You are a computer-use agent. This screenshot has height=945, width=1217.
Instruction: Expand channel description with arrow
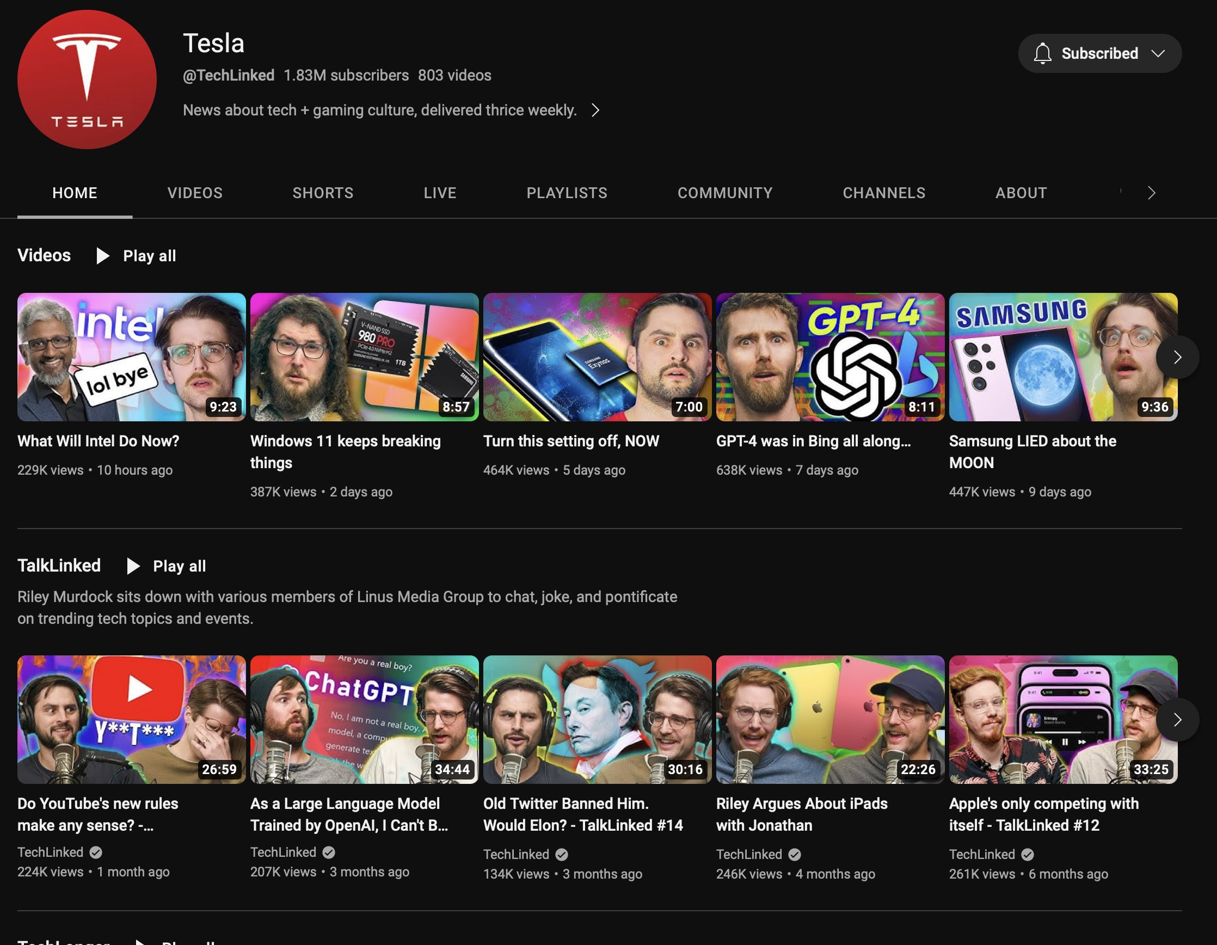pyautogui.click(x=595, y=111)
